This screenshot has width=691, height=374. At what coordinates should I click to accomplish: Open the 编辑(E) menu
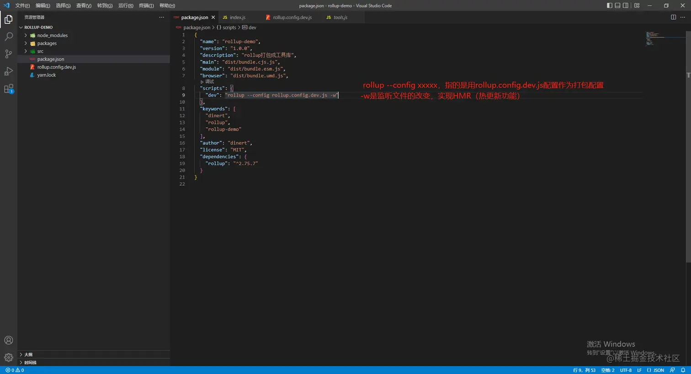(x=43, y=5)
